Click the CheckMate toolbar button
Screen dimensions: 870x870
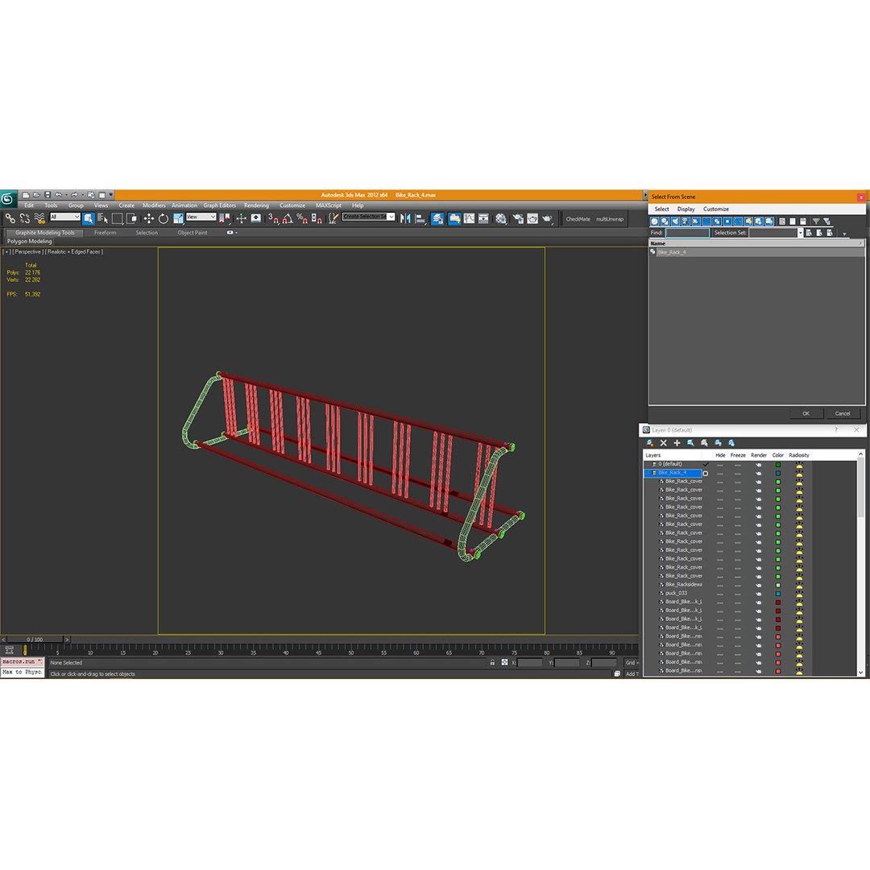click(x=578, y=219)
